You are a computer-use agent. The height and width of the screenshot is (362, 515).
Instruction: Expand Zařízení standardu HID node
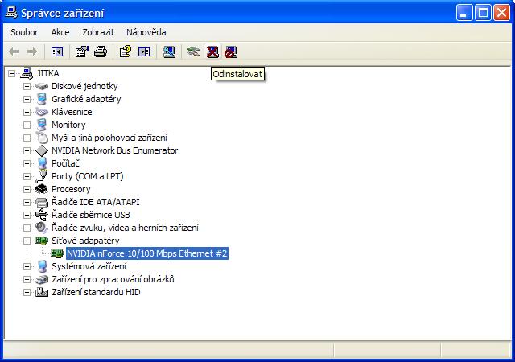tap(27, 292)
